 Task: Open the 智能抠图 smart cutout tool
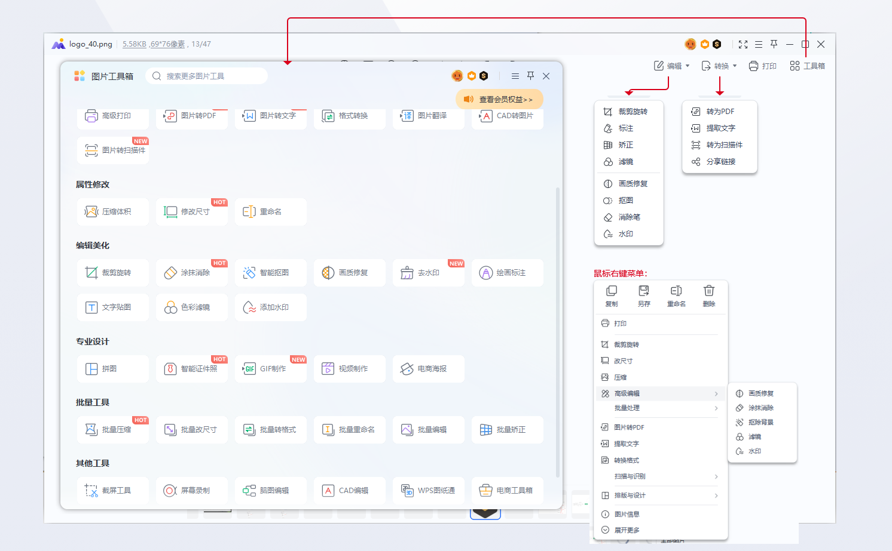270,273
